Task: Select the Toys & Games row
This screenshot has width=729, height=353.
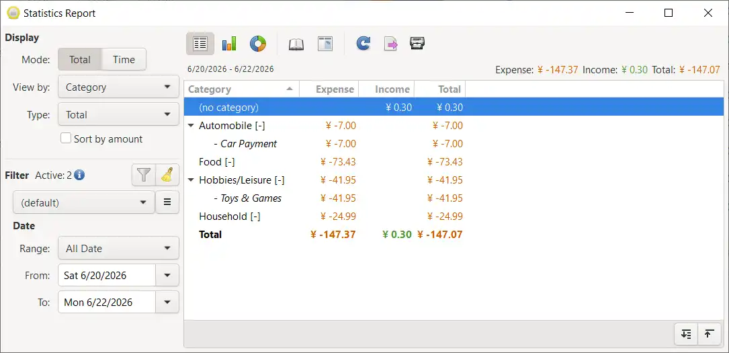Action: point(454,198)
